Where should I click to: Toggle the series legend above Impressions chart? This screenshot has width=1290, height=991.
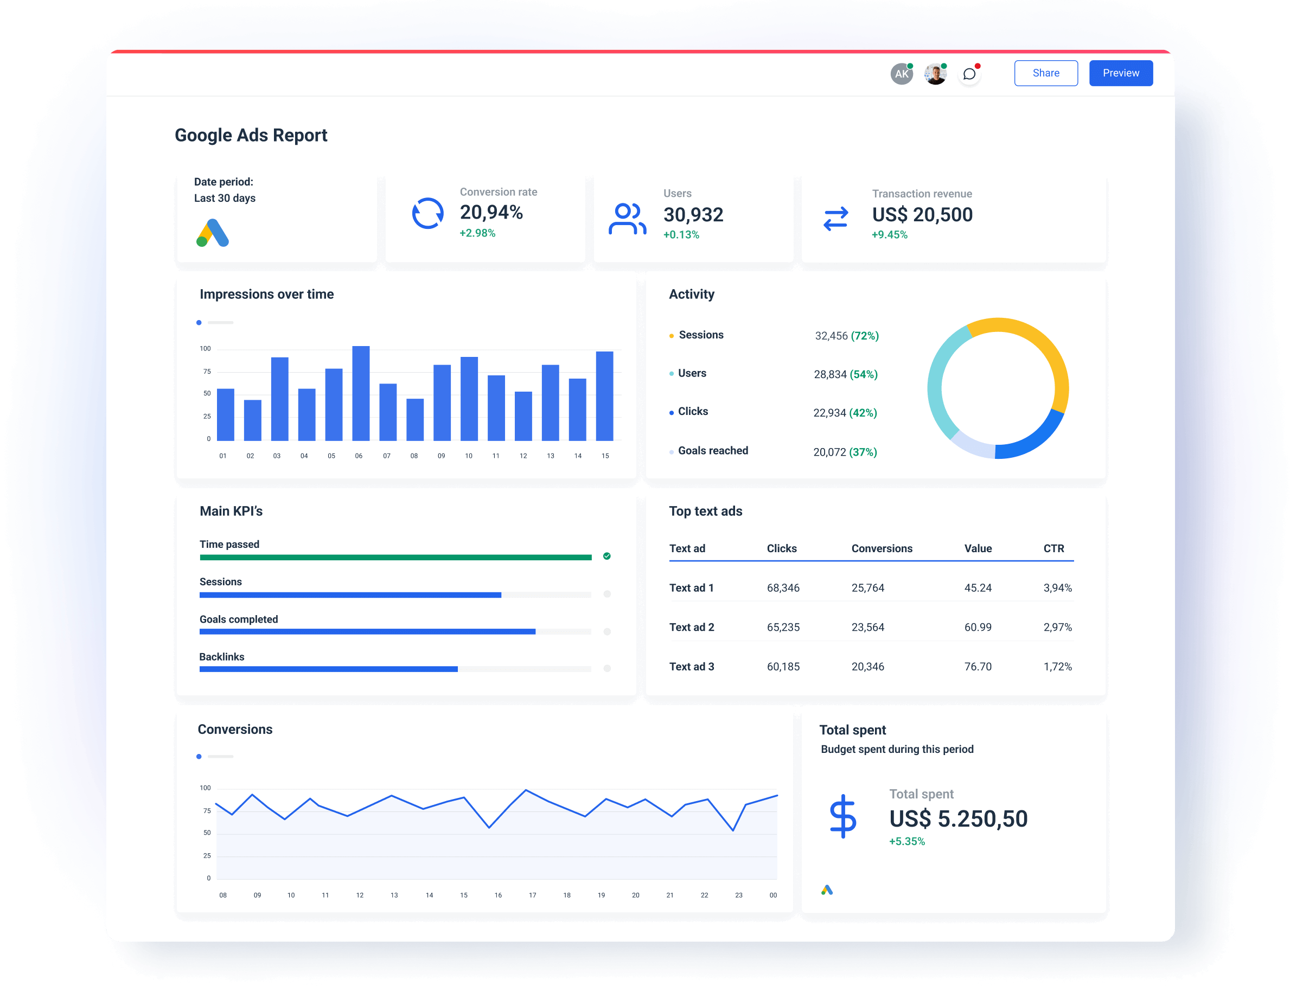pyautogui.click(x=200, y=323)
